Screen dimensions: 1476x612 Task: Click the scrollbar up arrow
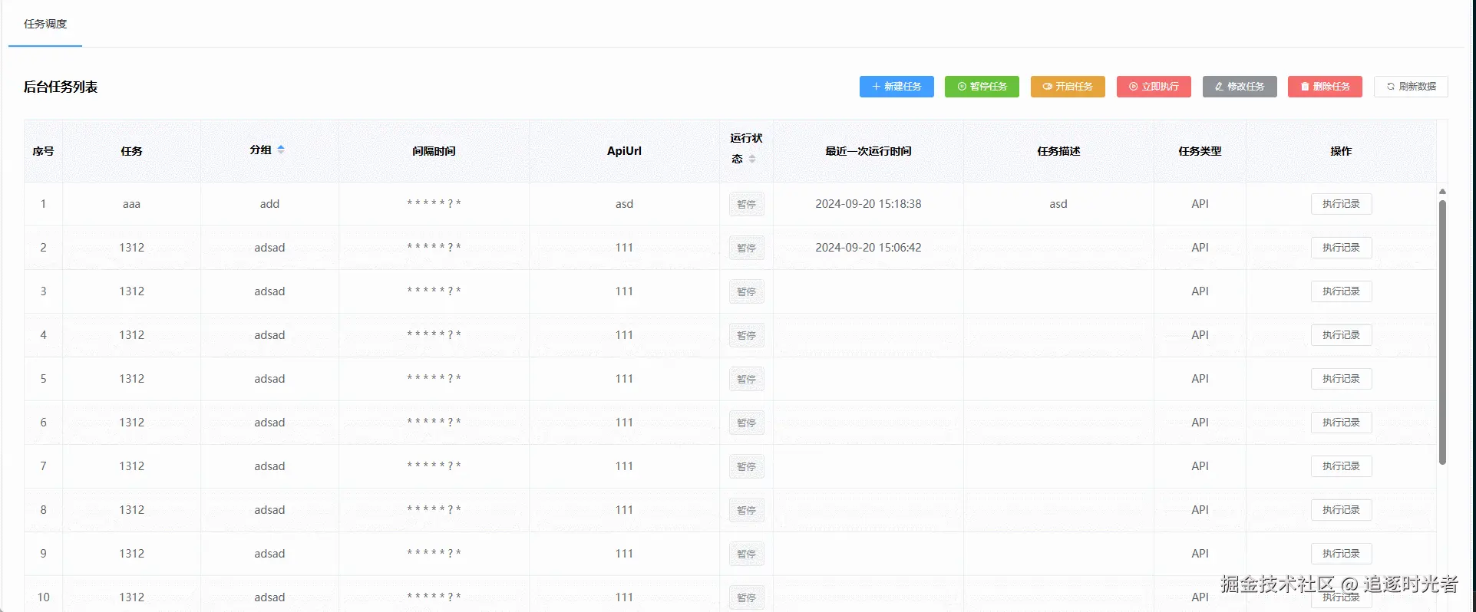pyautogui.click(x=1442, y=191)
